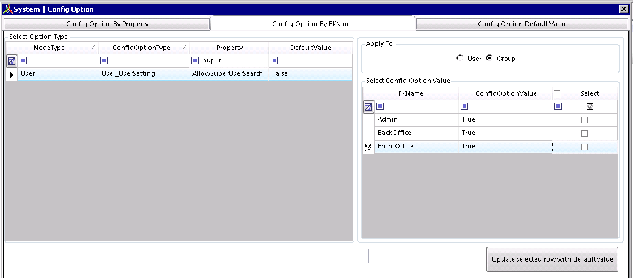Select the 'Admin' FKName cell
The height and width of the screenshot is (278, 633).
click(416, 120)
